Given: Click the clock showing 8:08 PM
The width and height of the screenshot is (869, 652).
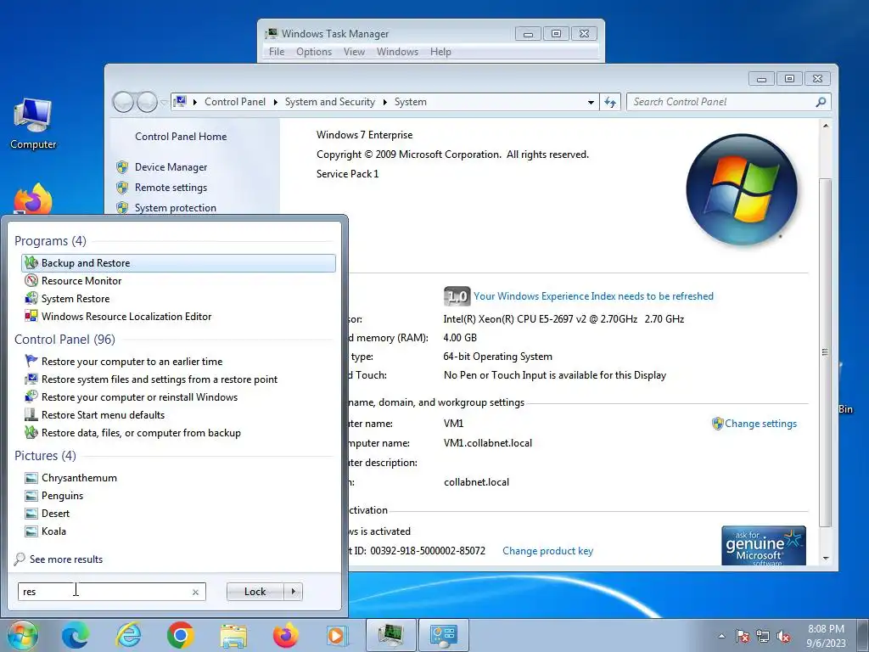Looking at the screenshot, I should pyautogui.click(x=826, y=629).
